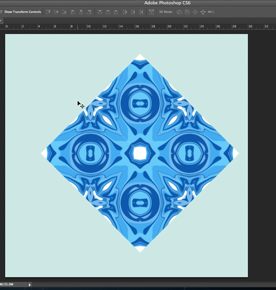
Task: Select the 3D Roll mode icon
Action: pos(187,12)
